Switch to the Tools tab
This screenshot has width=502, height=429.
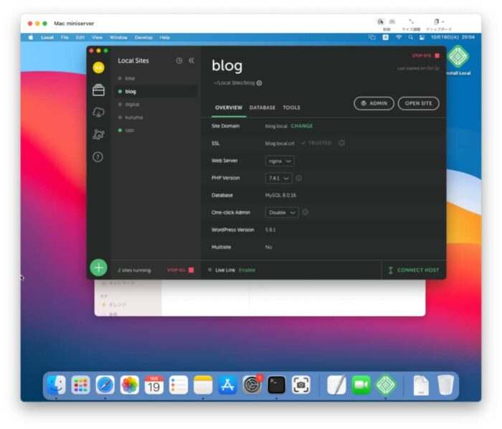(x=291, y=108)
